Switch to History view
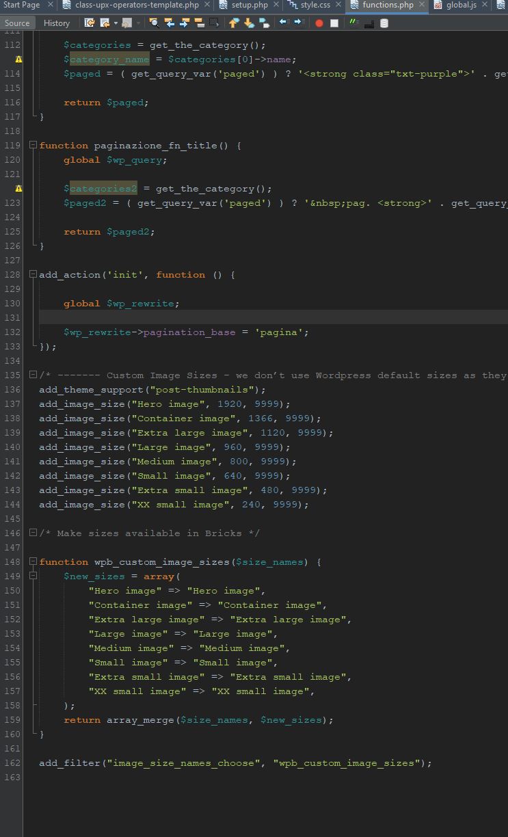Screen dimensions: 508x837 point(57,23)
